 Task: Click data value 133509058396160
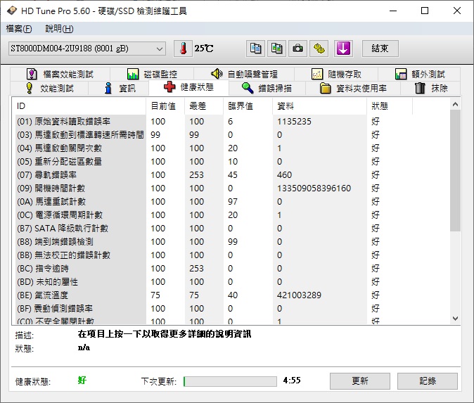tap(314, 188)
